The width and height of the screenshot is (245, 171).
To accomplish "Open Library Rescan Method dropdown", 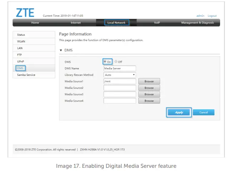I will click(x=120, y=75).
